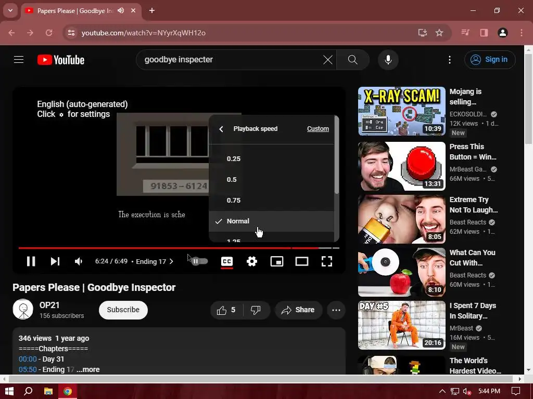Go to YouTube home via logo

pyautogui.click(x=61, y=60)
